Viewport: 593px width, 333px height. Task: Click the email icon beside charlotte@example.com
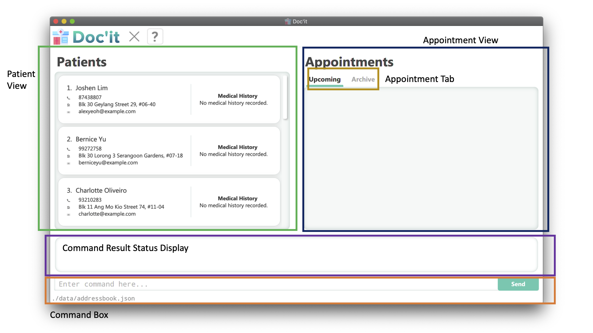[68, 214]
